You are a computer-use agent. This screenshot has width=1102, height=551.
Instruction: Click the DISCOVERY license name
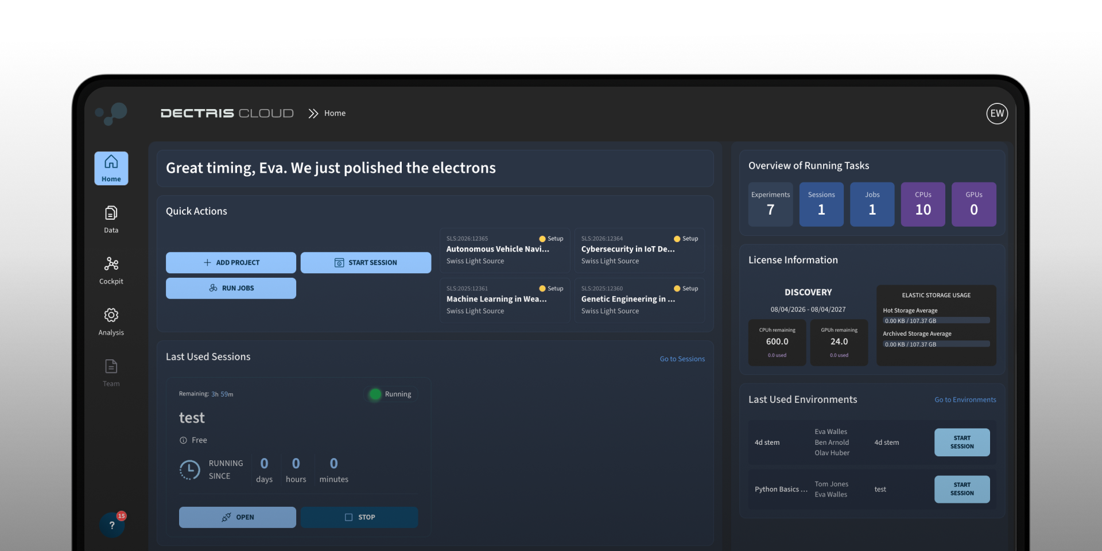click(x=808, y=293)
